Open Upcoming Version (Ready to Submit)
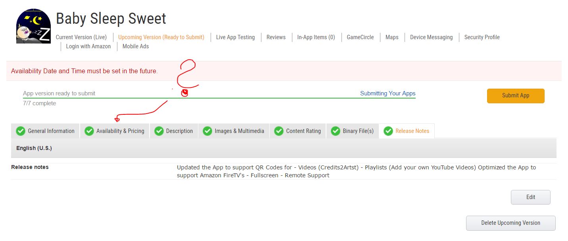 [161, 37]
